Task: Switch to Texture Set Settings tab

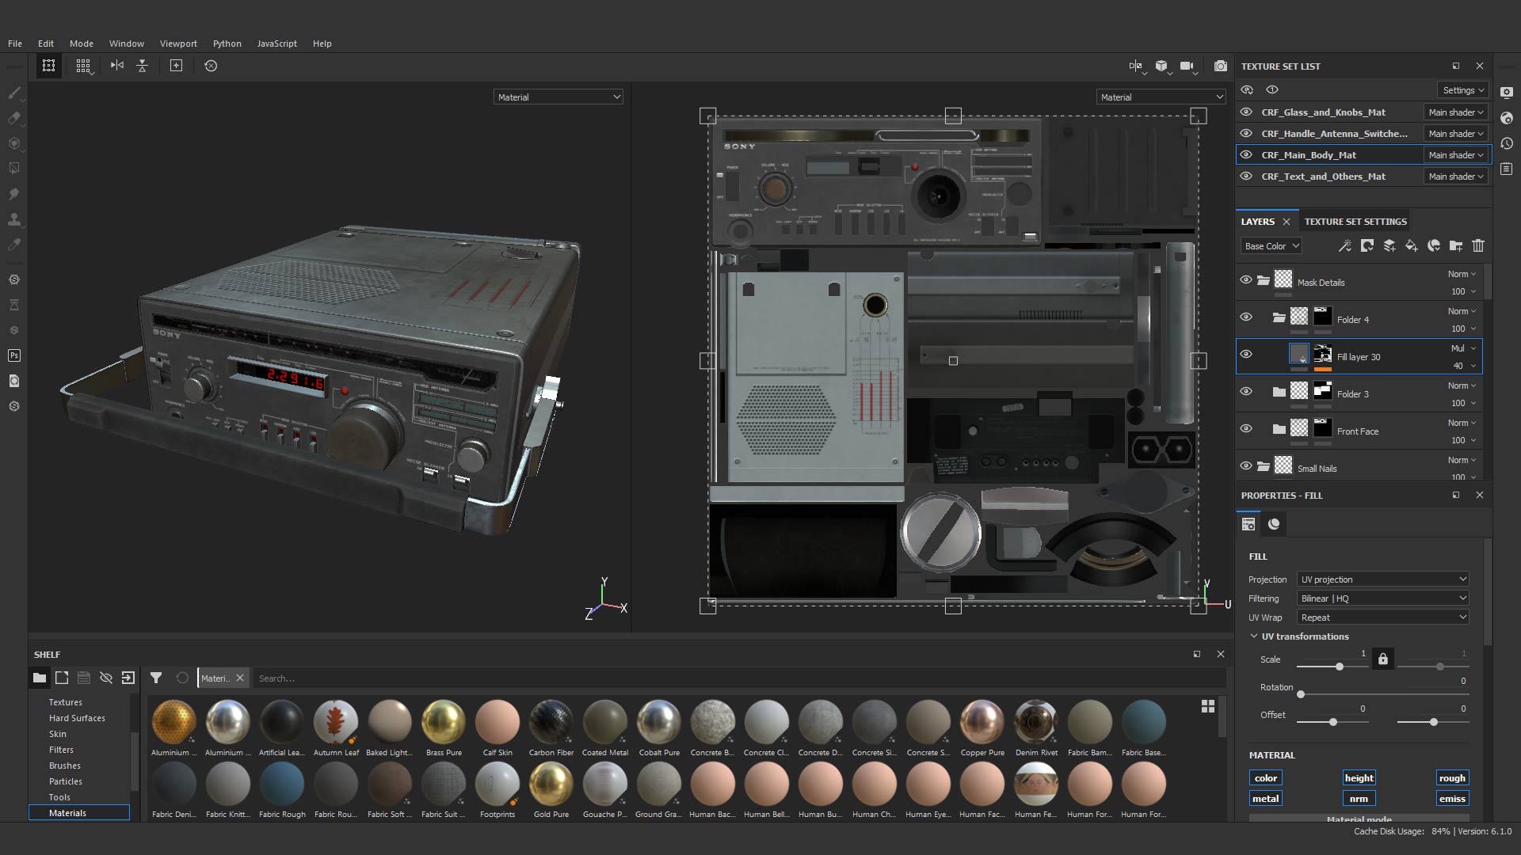Action: point(1355,222)
